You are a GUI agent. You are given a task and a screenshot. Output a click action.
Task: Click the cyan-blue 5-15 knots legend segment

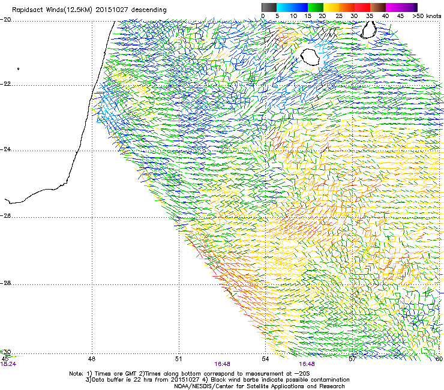292,7
